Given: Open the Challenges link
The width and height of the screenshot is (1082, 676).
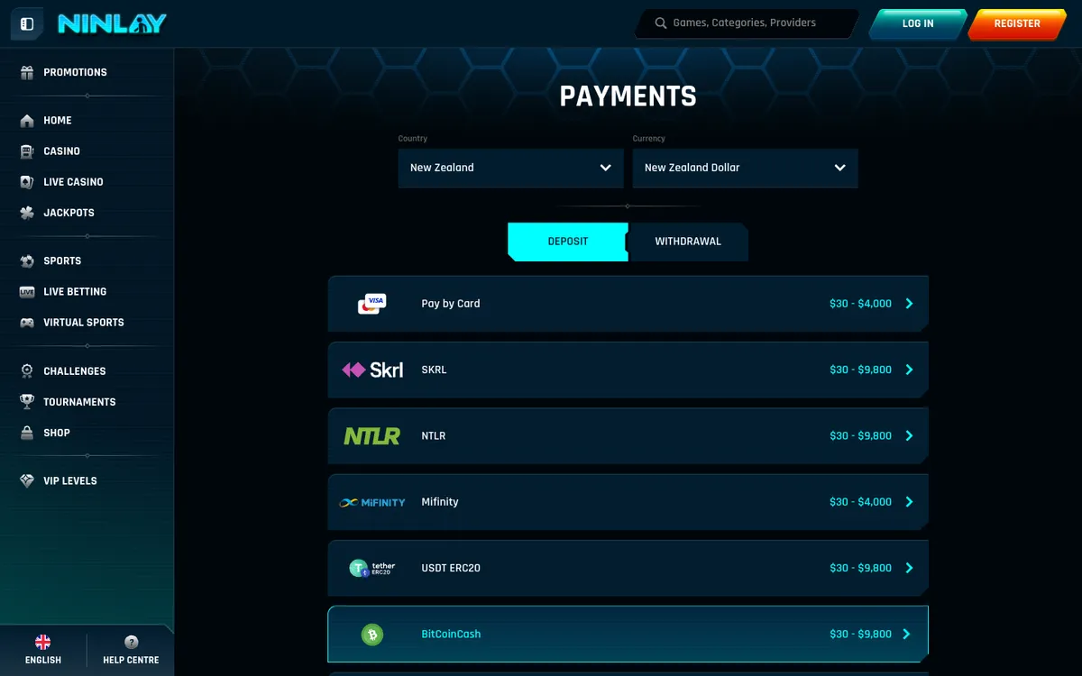Looking at the screenshot, I should point(75,371).
